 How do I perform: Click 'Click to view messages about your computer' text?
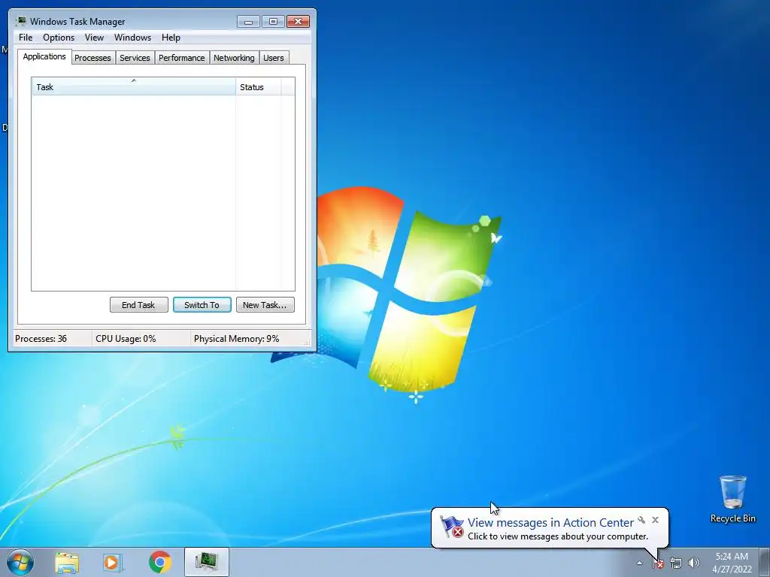pyautogui.click(x=558, y=536)
